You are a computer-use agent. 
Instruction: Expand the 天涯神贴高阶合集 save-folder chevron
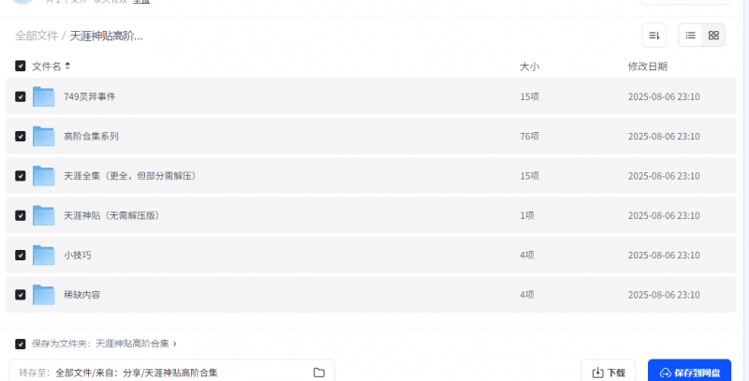tap(175, 344)
